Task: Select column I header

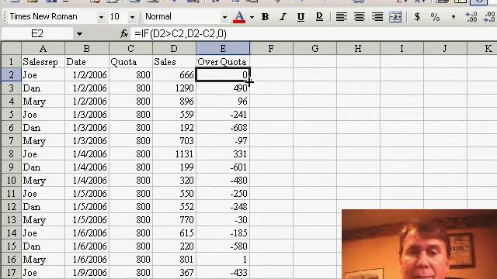Action: (401, 48)
